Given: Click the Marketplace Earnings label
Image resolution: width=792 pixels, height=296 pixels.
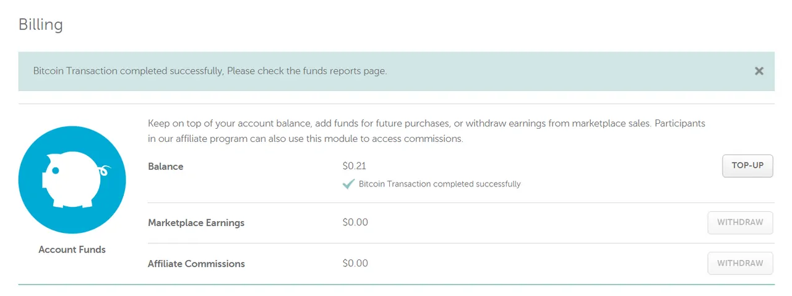Looking at the screenshot, I should [196, 223].
